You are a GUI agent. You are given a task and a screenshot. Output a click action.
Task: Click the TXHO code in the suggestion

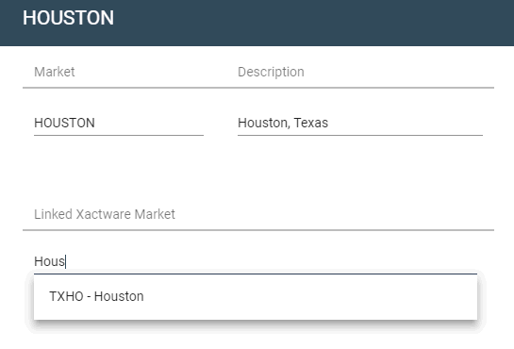coord(66,296)
